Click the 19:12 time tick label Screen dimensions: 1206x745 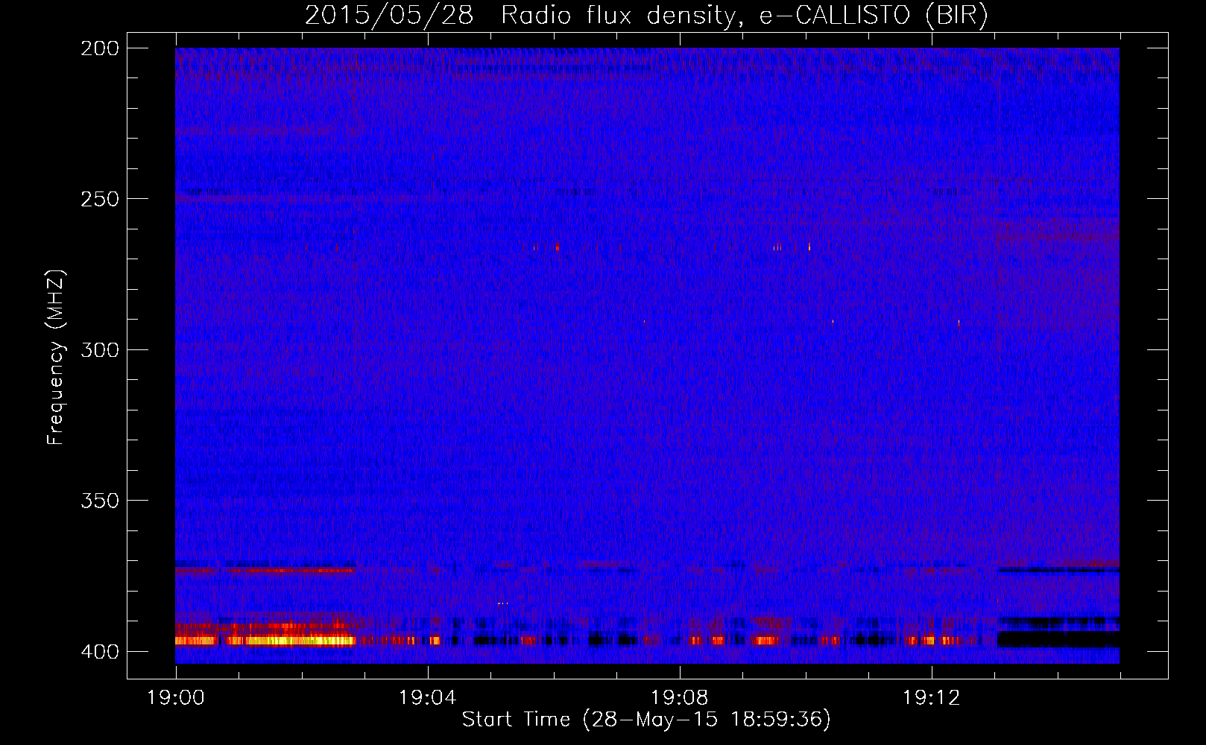(x=932, y=698)
